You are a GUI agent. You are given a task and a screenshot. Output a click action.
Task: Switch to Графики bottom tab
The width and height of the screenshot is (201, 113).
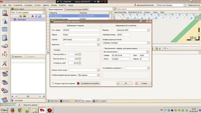pyautogui.click(x=87, y=101)
